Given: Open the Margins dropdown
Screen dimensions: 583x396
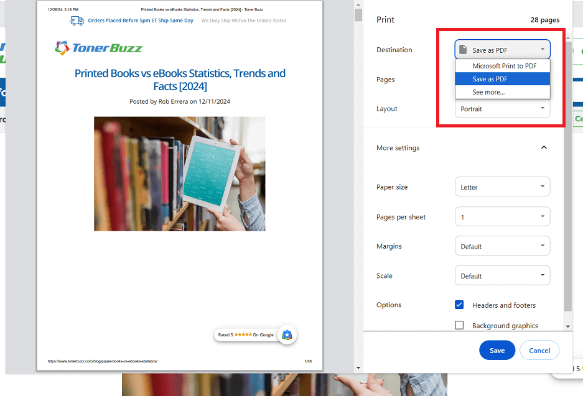Looking at the screenshot, I should (x=502, y=246).
